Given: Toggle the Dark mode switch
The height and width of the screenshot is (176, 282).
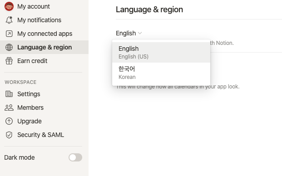Looking at the screenshot, I should tap(75, 157).
